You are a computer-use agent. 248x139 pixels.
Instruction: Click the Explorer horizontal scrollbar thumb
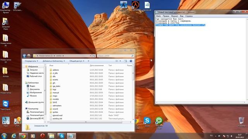(86, 122)
